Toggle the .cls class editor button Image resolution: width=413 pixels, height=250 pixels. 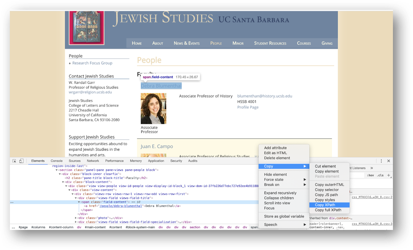[x=380, y=175]
